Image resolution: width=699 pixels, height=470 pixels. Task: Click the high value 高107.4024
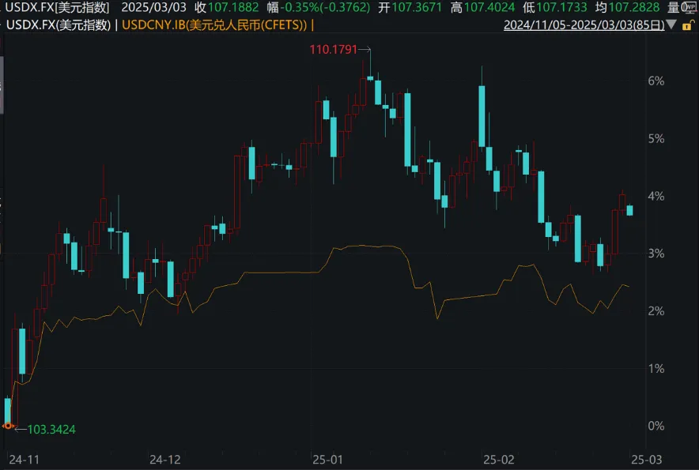(x=482, y=7)
